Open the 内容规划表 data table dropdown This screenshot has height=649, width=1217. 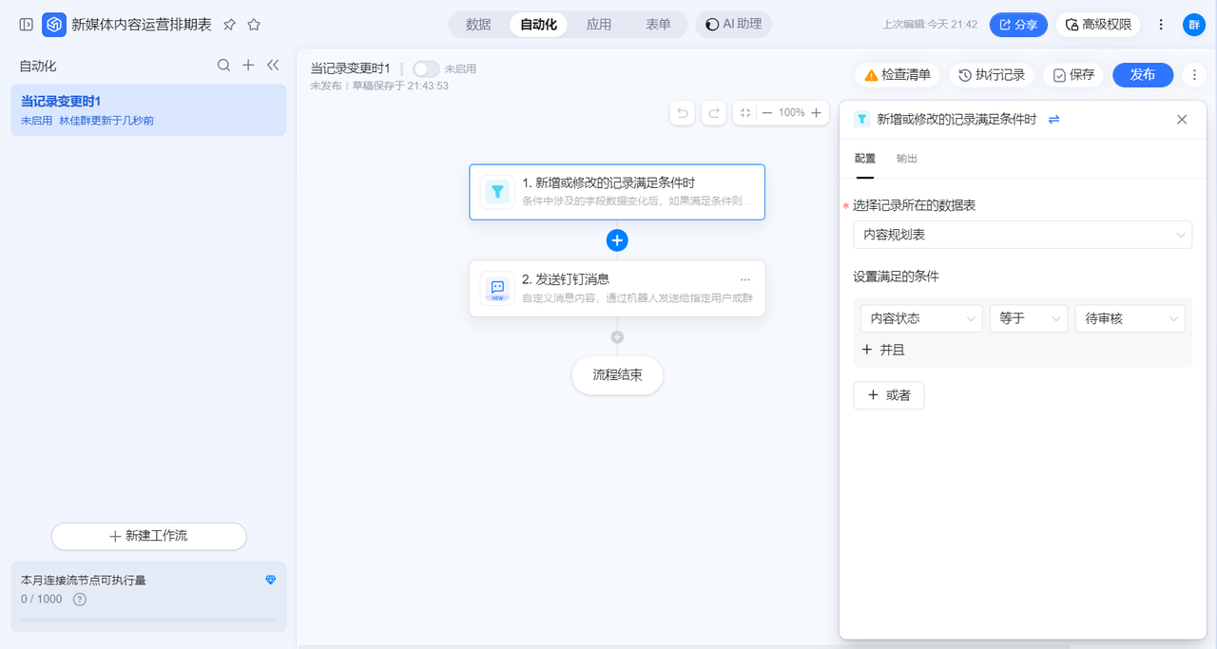pos(1022,235)
